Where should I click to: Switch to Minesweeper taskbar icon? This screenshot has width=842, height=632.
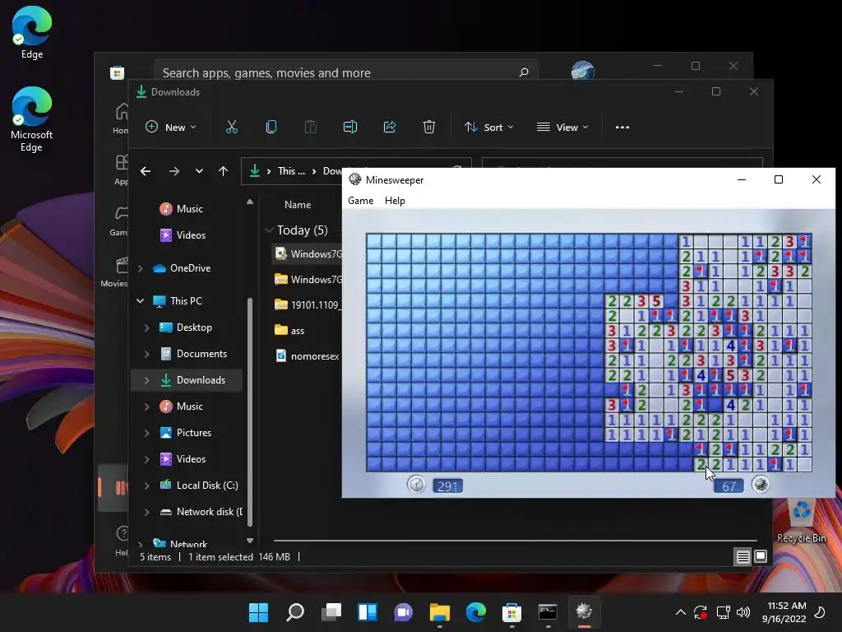coord(585,611)
